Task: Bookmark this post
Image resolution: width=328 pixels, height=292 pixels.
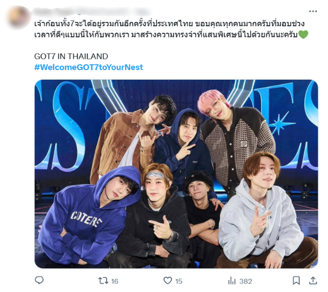Action: click(296, 280)
